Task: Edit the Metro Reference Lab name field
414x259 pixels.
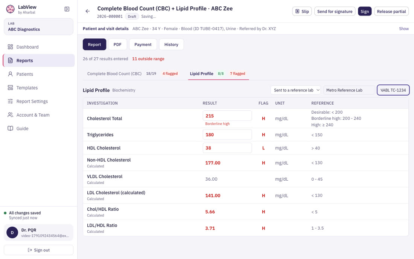Action: (x=349, y=90)
